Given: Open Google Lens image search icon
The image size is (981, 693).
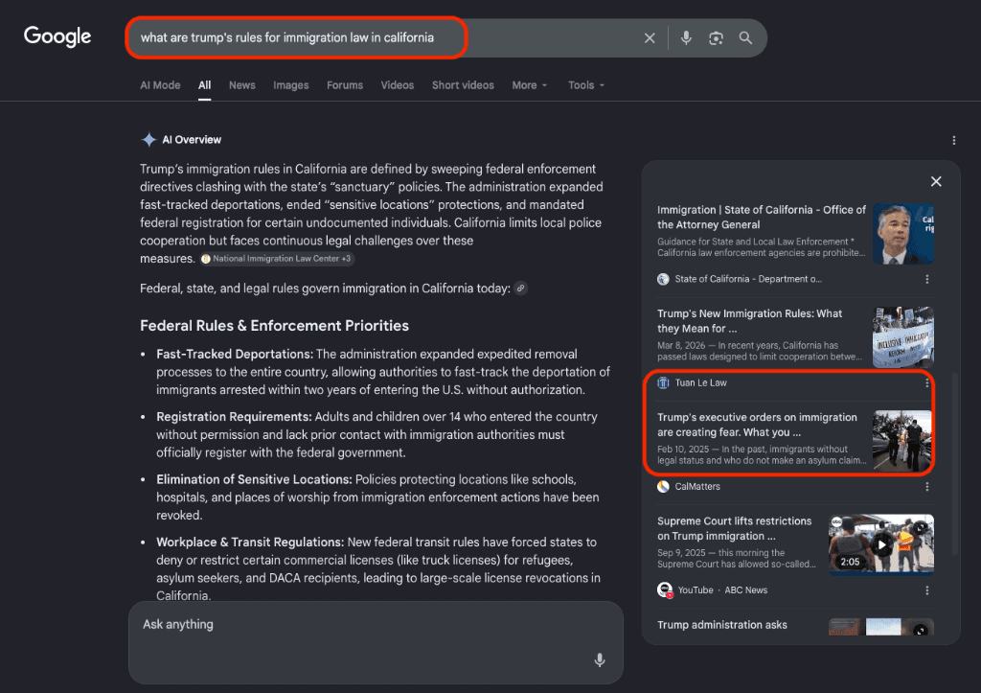Looking at the screenshot, I should click(x=716, y=38).
